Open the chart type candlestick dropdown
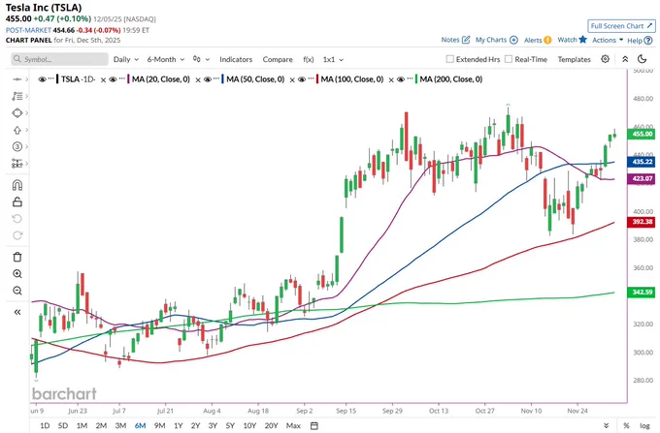Screen dimensions: 660x433 (x=201, y=59)
